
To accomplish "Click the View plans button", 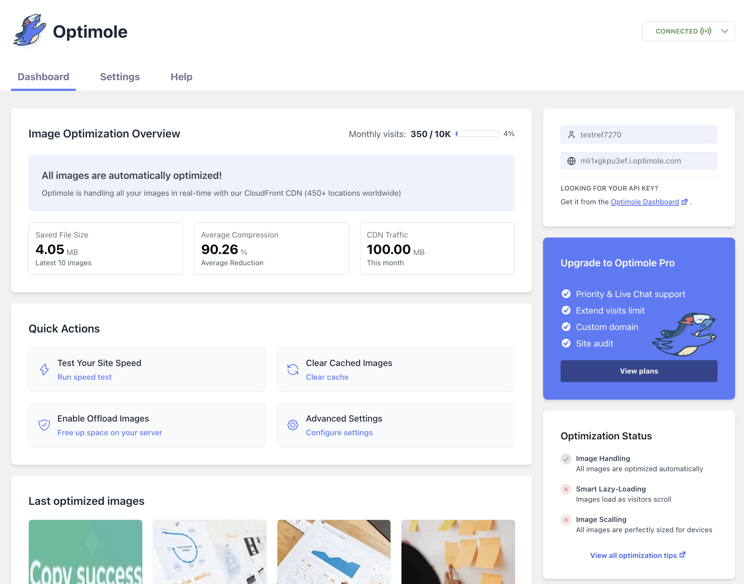I will click(x=639, y=371).
